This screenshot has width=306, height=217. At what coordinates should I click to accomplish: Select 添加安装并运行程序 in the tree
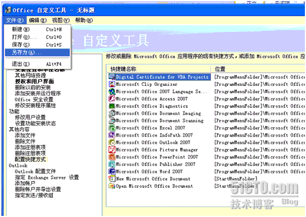click(x=38, y=93)
